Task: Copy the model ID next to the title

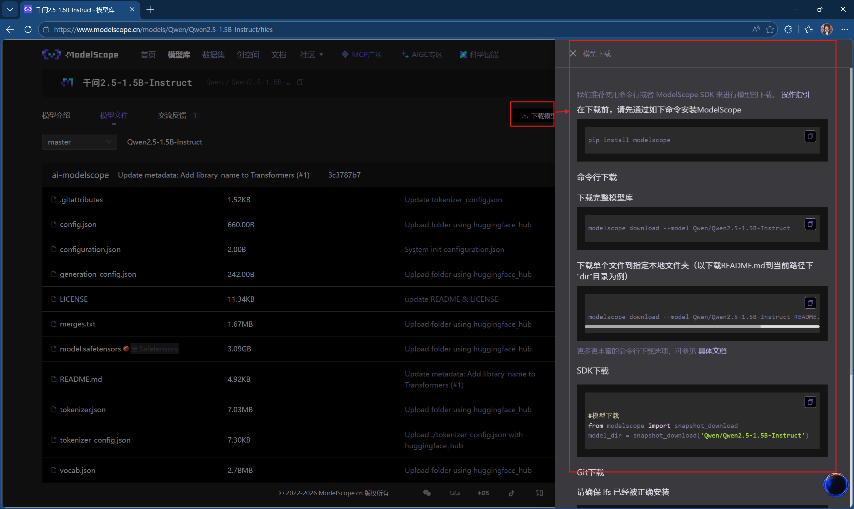Action: [300, 82]
